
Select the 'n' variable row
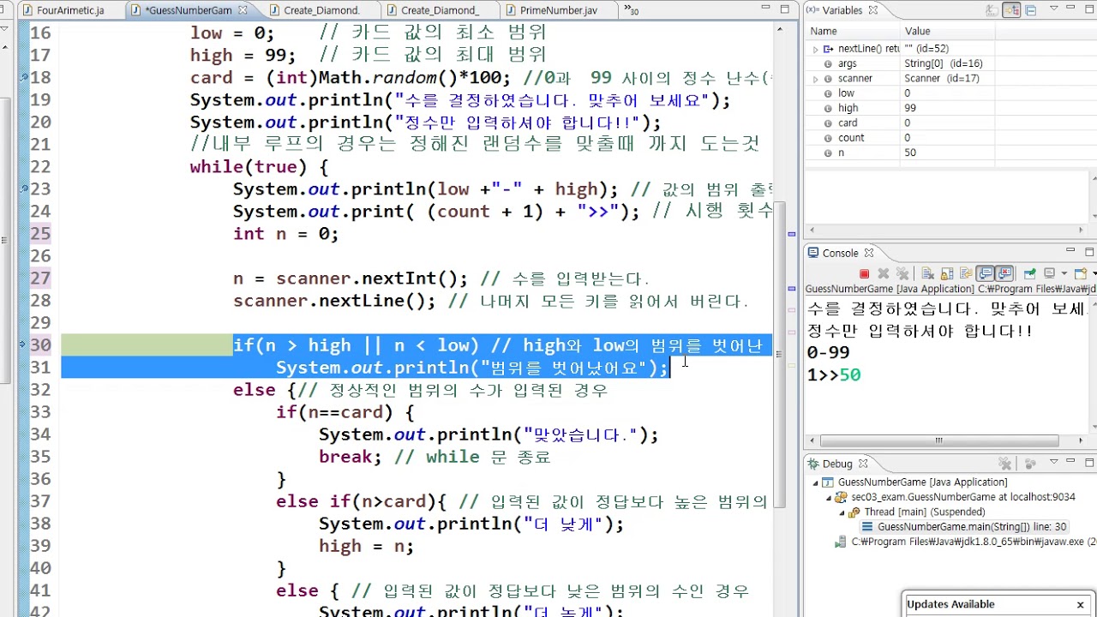pos(948,153)
